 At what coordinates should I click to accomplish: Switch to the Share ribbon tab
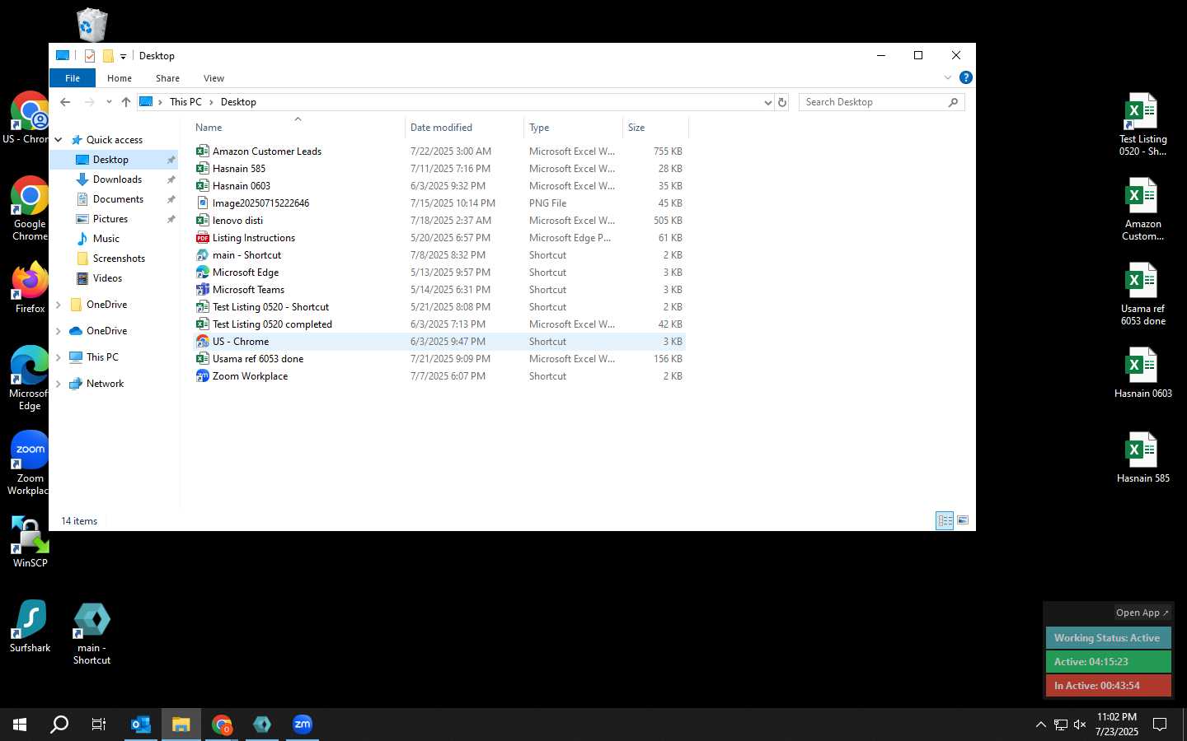point(167,78)
